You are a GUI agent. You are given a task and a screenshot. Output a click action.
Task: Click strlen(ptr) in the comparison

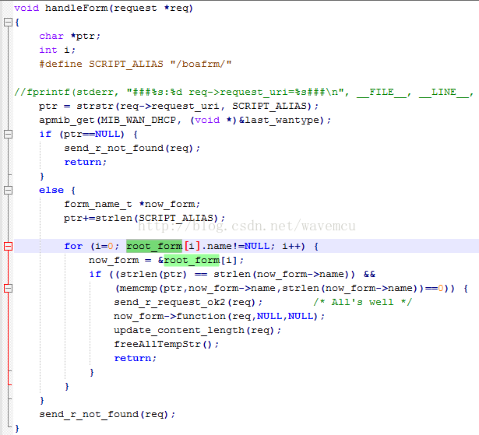(x=153, y=274)
